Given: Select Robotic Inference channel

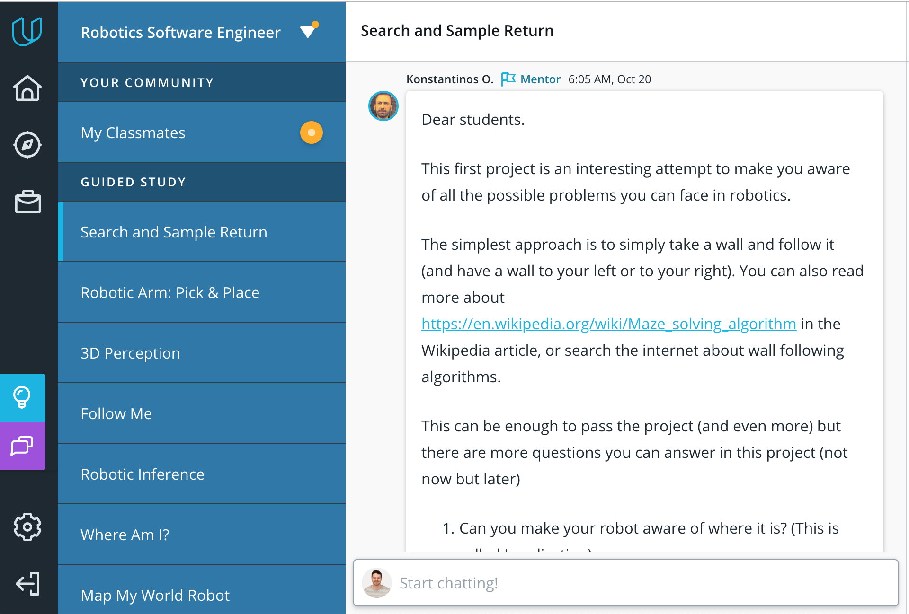Looking at the screenshot, I should pyautogui.click(x=201, y=474).
